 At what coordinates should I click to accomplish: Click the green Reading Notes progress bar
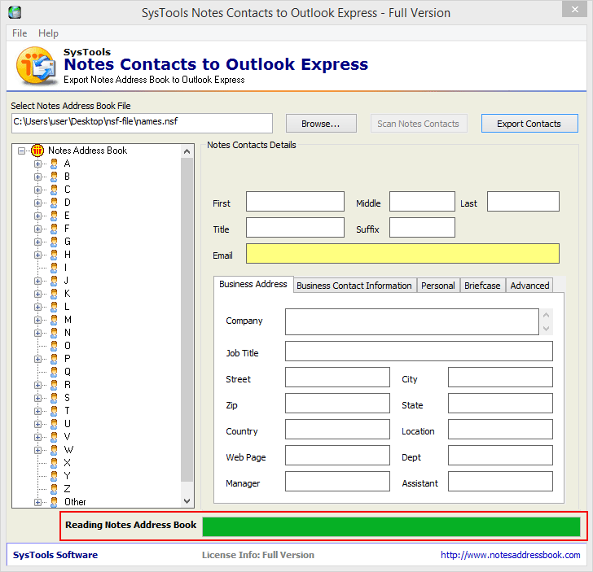tap(391, 526)
